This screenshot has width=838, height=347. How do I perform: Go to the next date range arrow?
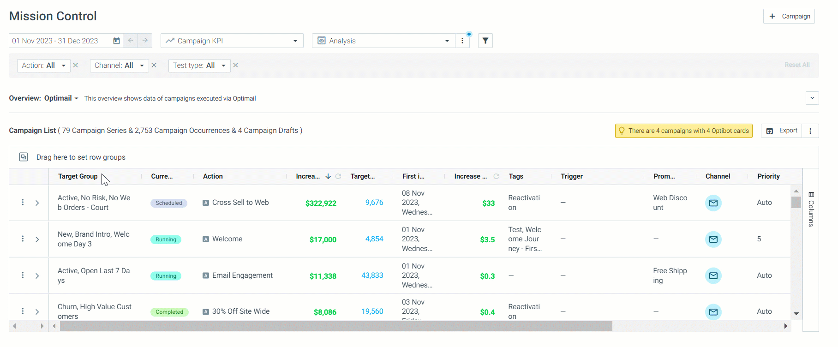(145, 41)
